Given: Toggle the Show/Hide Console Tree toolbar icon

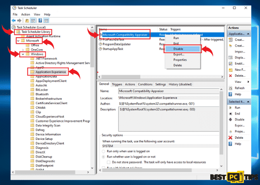Looking at the screenshot, I should (33, 21).
